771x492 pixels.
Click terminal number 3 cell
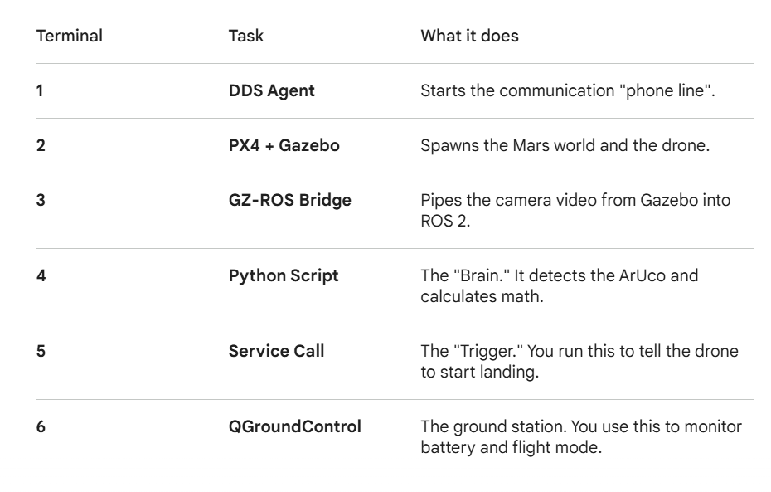click(41, 200)
